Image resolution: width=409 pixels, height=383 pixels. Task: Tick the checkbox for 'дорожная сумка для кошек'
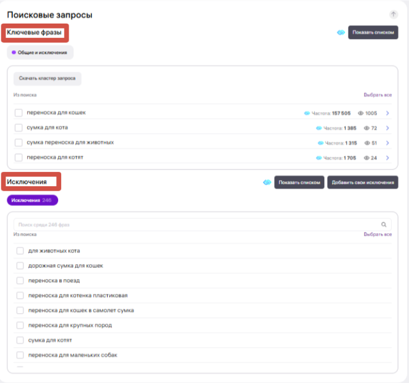point(20,266)
